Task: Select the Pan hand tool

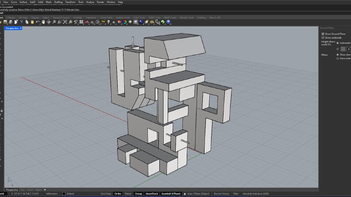Action: [43, 22]
